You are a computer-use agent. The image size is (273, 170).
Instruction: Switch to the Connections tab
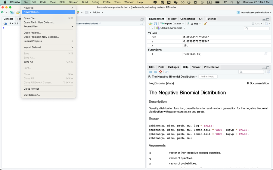click(188, 19)
